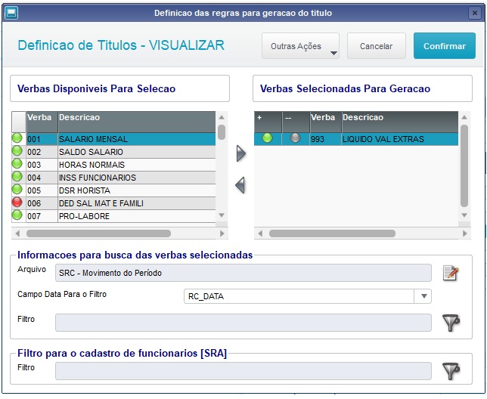Click Descricao column header in available list

coord(137,122)
